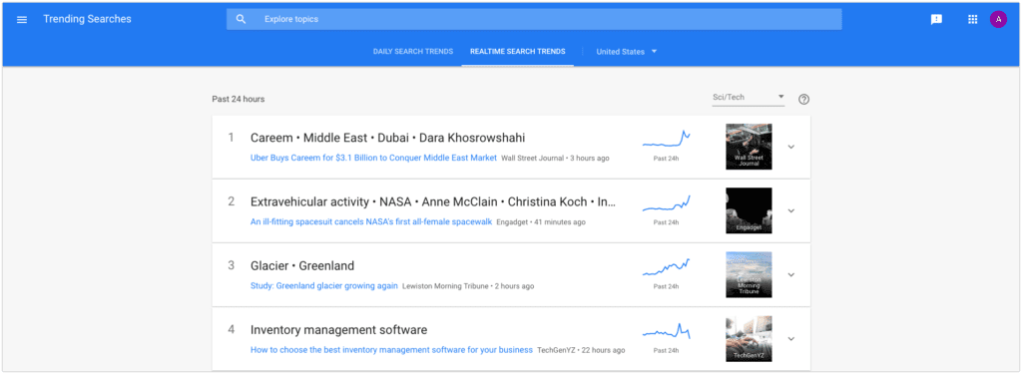Open the Google apps grid

(972, 20)
